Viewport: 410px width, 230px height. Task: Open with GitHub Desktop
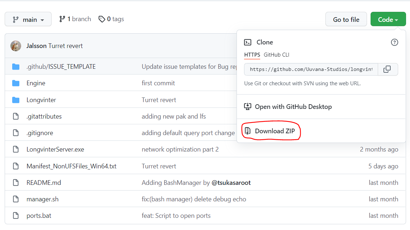pyautogui.click(x=293, y=107)
